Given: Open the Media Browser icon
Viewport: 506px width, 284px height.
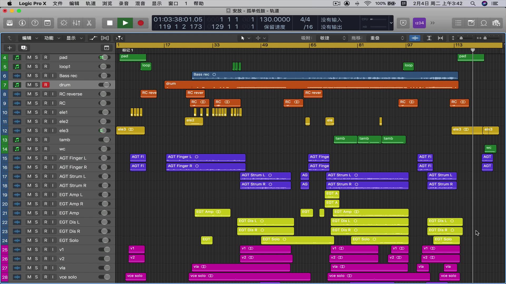Looking at the screenshot, I should (496, 23).
